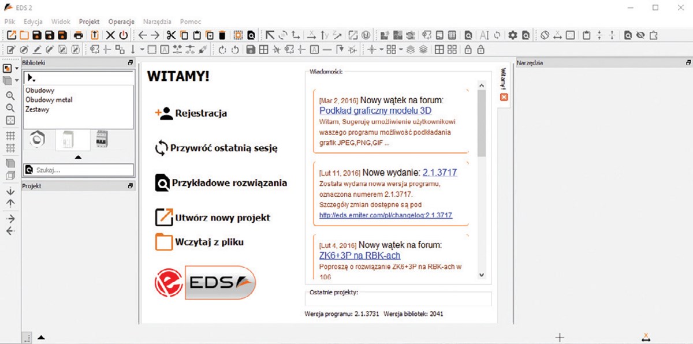Click the new project icon in the top toolbar
Viewport: 693px width, 344px height.
(x=11, y=35)
